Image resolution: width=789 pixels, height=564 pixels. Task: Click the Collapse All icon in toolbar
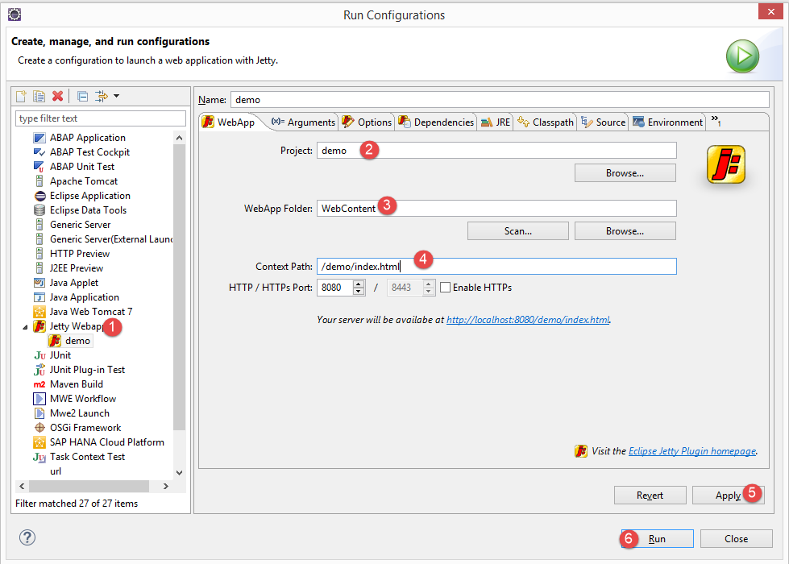tap(82, 97)
